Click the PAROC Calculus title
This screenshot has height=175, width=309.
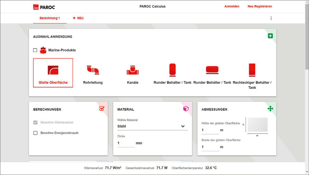click(x=152, y=6)
